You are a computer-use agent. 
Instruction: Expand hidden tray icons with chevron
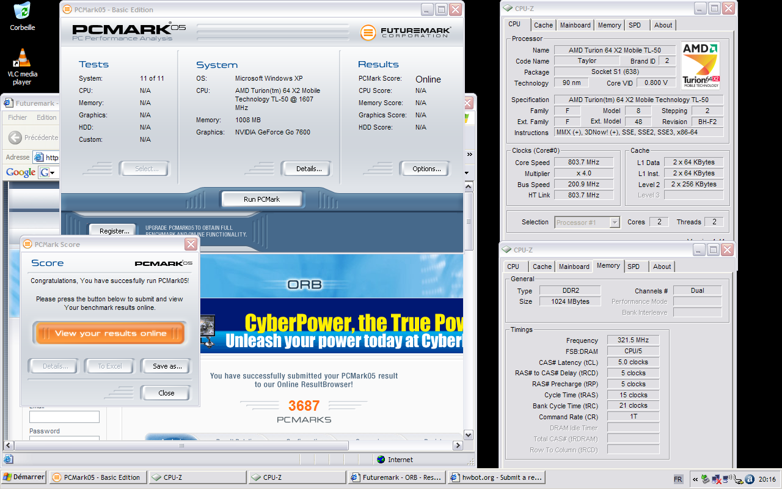(696, 479)
